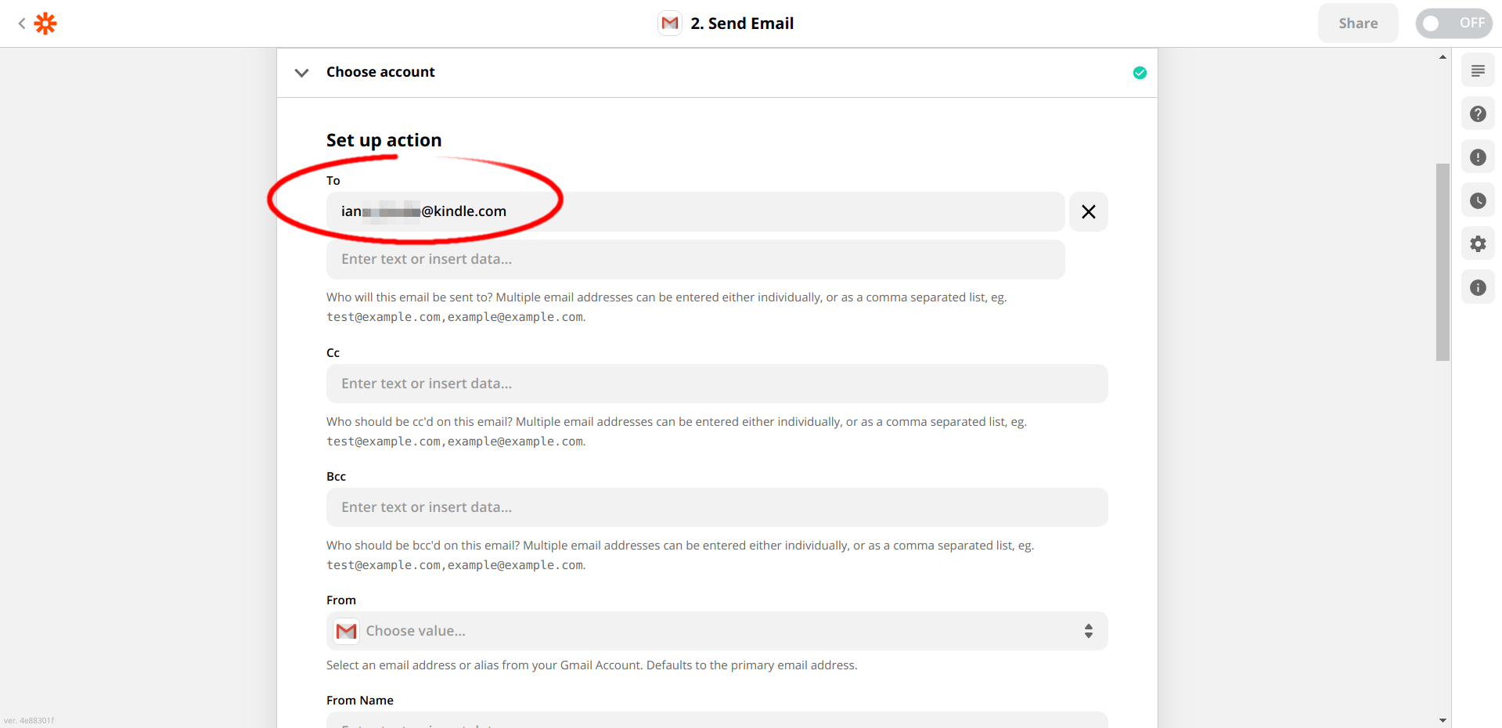The width and height of the screenshot is (1502, 728).
Task: Click the 2. Send Email step title
Action: (742, 23)
